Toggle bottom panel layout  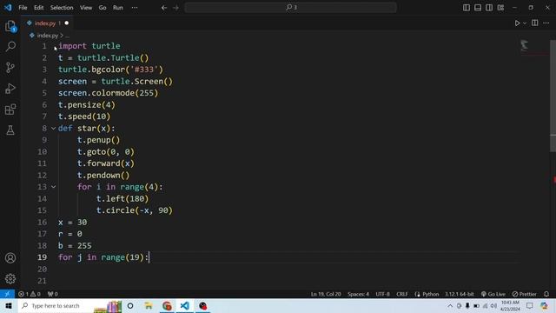click(x=478, y=8)
